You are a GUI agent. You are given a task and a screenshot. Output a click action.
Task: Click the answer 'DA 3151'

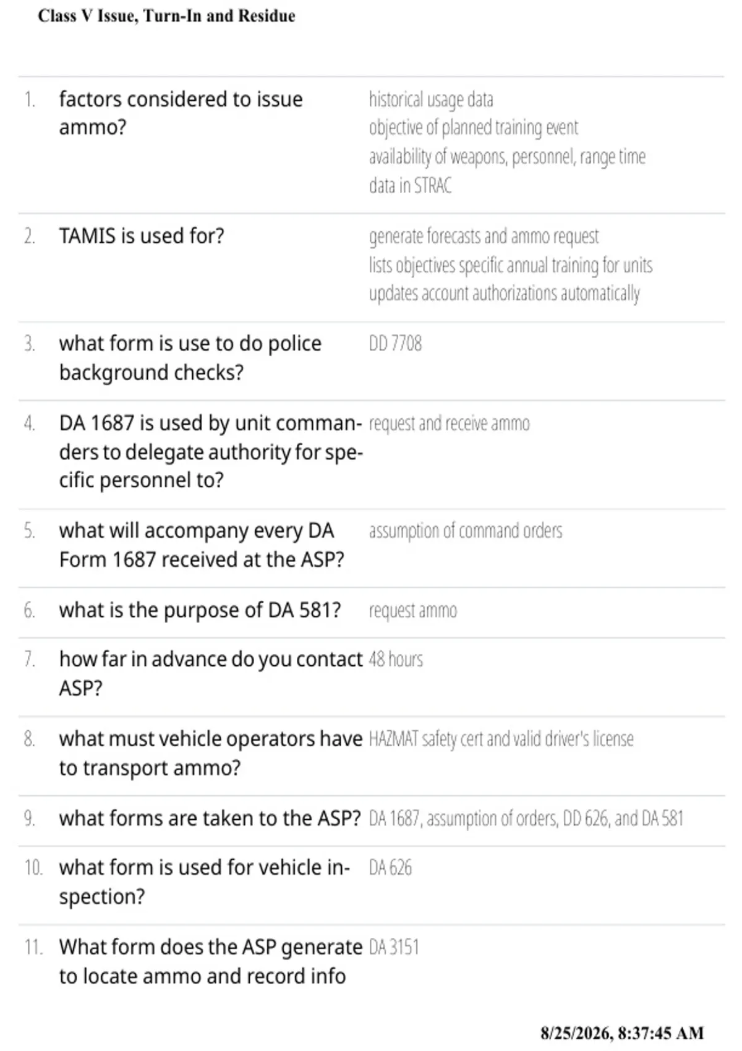click(x=394, y=947)
